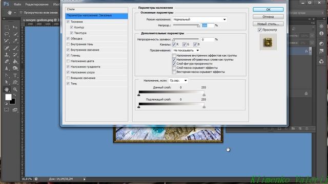The height and width of the screenshot is (184, 328).
Task: Click the Новый стиль... button
Action: (x=268, y=24)
